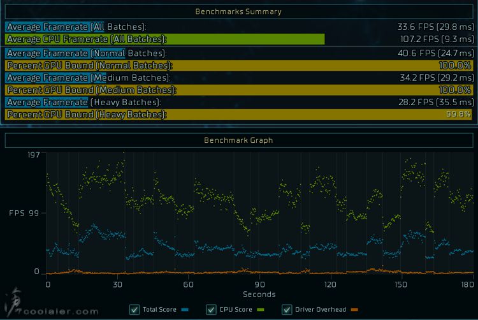The image size is (478, 320).
Task: Click the 33.6 FPS (29.8 ms) value
Action: [x=436, y=27]
